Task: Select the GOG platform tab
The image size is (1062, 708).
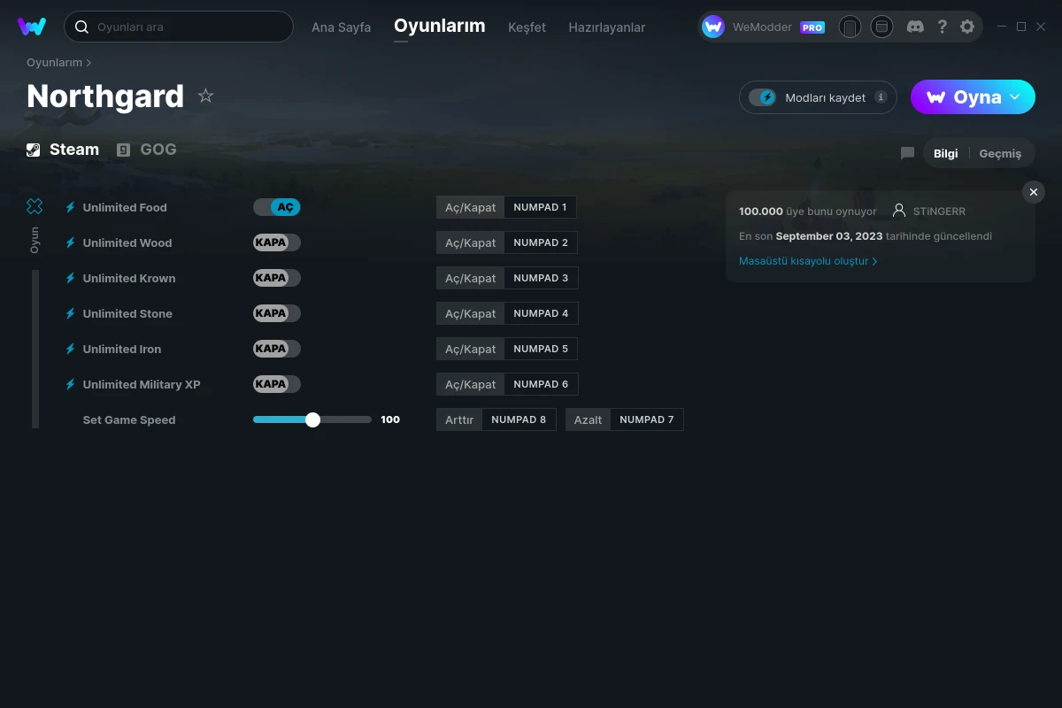Action: [147, 150]
